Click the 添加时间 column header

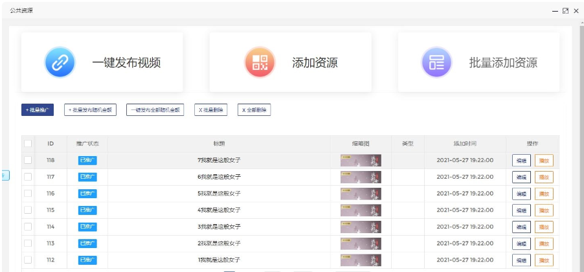click(465, 144)
